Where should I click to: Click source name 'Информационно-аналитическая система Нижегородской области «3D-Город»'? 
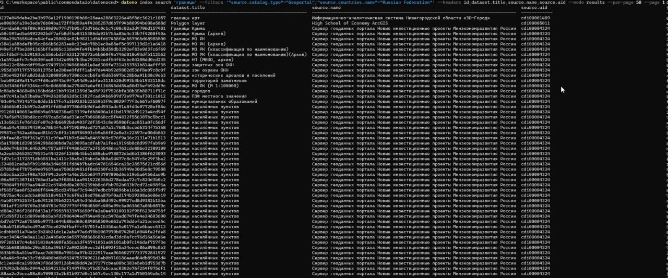click(x=401, y=18)
